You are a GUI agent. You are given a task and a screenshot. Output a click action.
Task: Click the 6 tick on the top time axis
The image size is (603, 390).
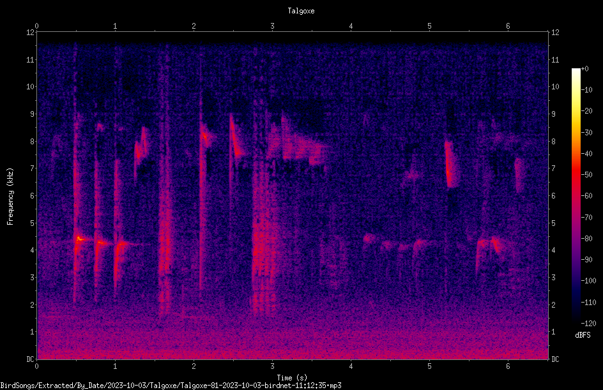pos(508,26)
